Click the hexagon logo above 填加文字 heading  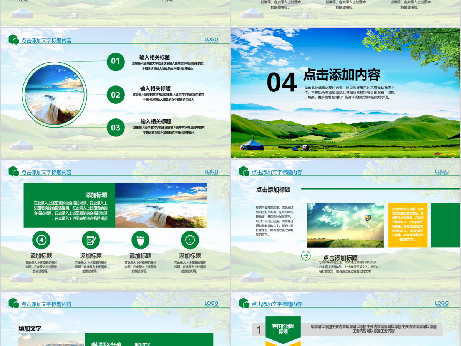coord(14,303)
